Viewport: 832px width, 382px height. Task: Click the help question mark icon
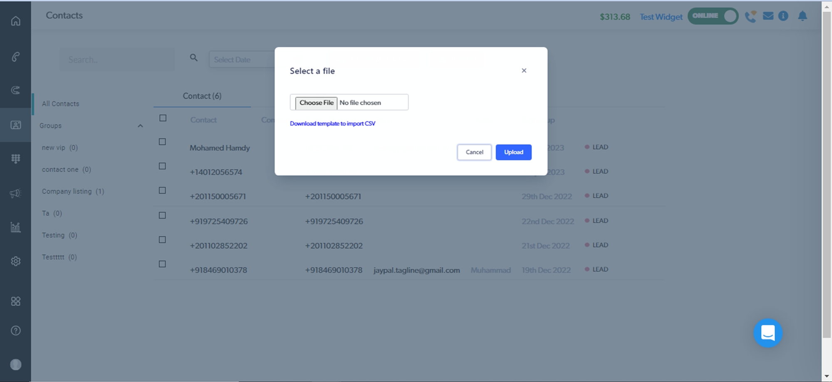15,330
